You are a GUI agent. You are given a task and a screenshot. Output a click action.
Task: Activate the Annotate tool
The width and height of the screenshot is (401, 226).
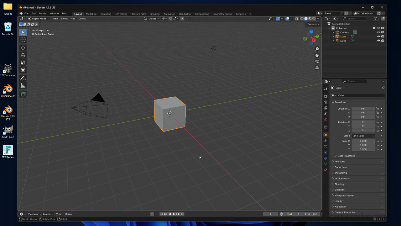coord(23,78)
